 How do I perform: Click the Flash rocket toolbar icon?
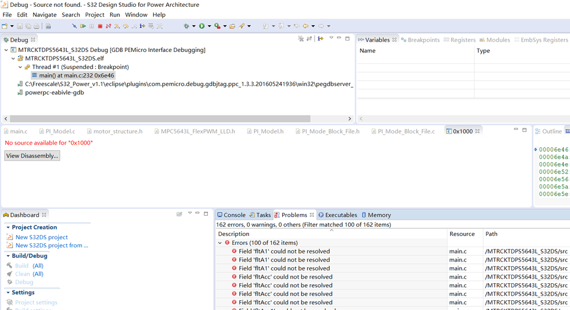click(x=242, y=26)
